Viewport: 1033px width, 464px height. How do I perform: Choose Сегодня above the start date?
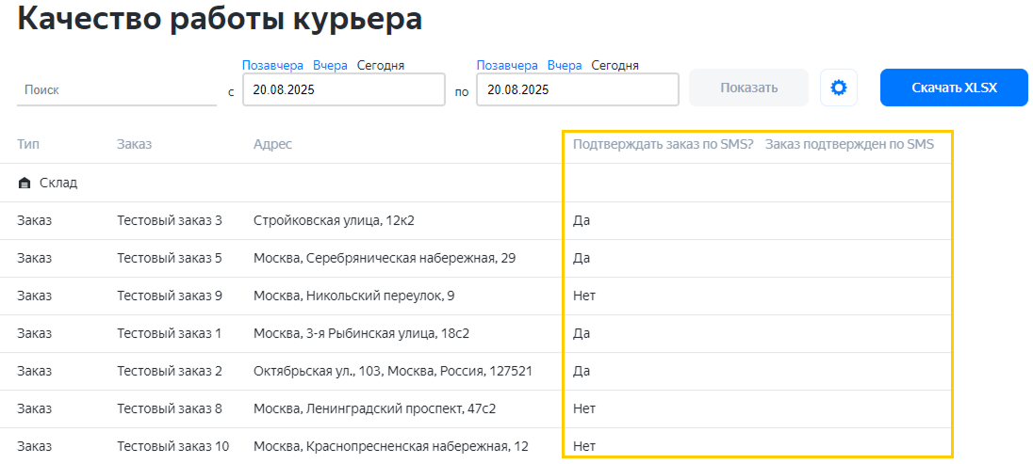pyautogui.click(x=380, y=66)
